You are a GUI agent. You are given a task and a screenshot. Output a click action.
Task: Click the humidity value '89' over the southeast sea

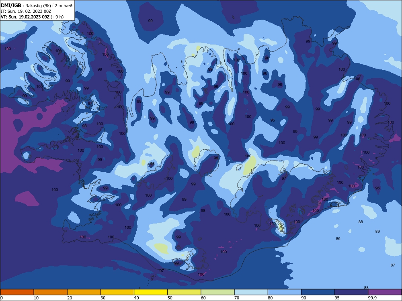tap(377, 232)
